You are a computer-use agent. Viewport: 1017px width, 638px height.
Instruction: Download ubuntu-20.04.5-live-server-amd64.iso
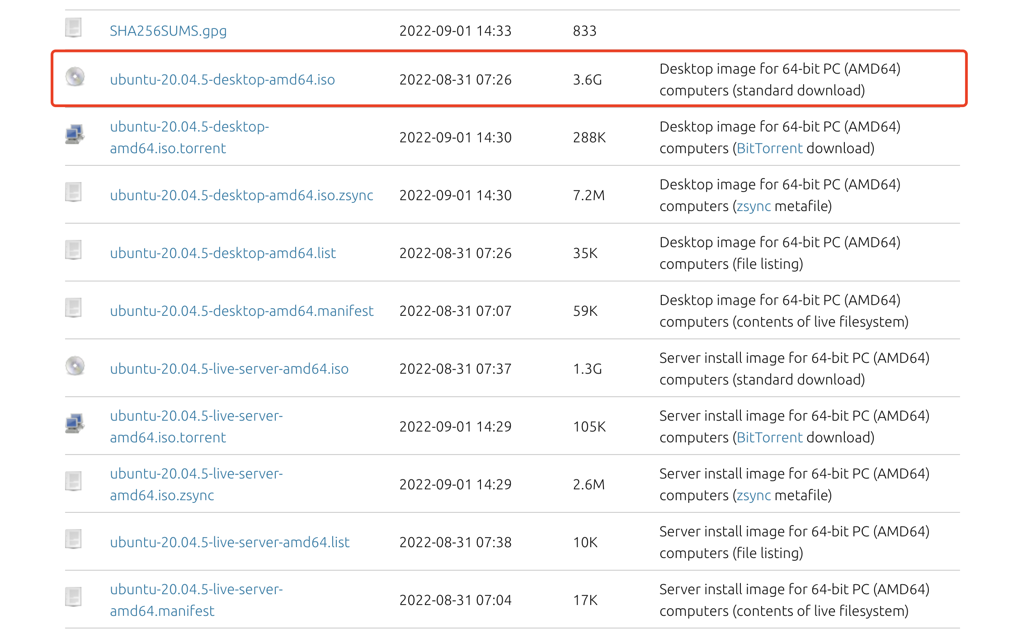[229, 369]
